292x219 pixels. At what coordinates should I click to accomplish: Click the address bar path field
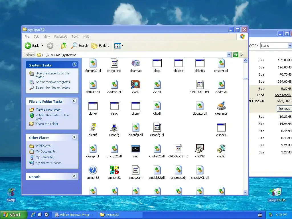pos(131,55)
